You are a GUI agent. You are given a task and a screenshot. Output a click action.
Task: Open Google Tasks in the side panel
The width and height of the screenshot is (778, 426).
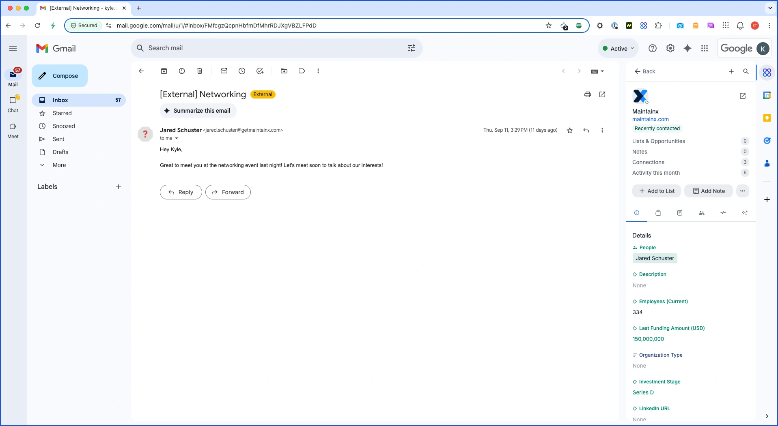tap(767, 141)
